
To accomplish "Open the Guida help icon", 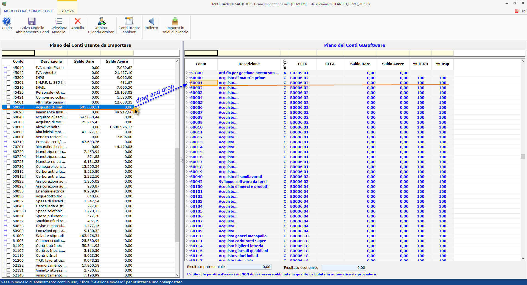I will (7, 21).
